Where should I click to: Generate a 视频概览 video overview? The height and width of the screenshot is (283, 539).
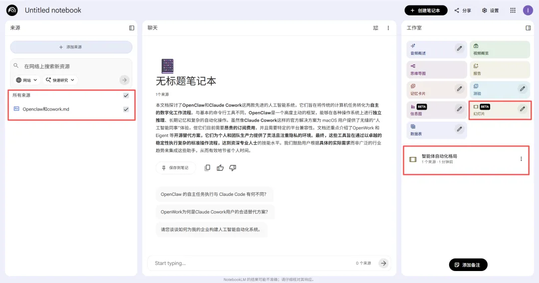coord(500,49)
